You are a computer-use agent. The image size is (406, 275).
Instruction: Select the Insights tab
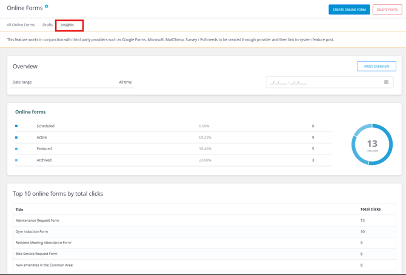pyautogui.click(x=67, y=25)
